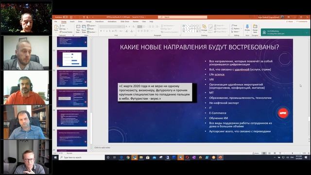Click the Share button
Viewport: 311px width, 175px height.
[x=290, y=21]
